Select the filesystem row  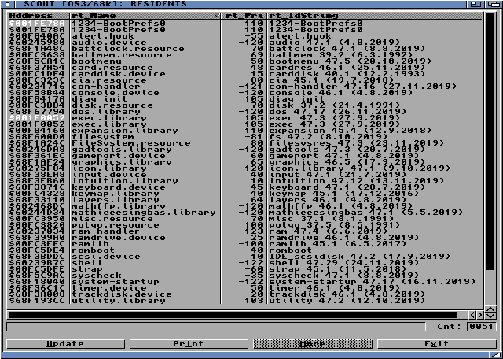pyautogui.click(x=244, y=137)
